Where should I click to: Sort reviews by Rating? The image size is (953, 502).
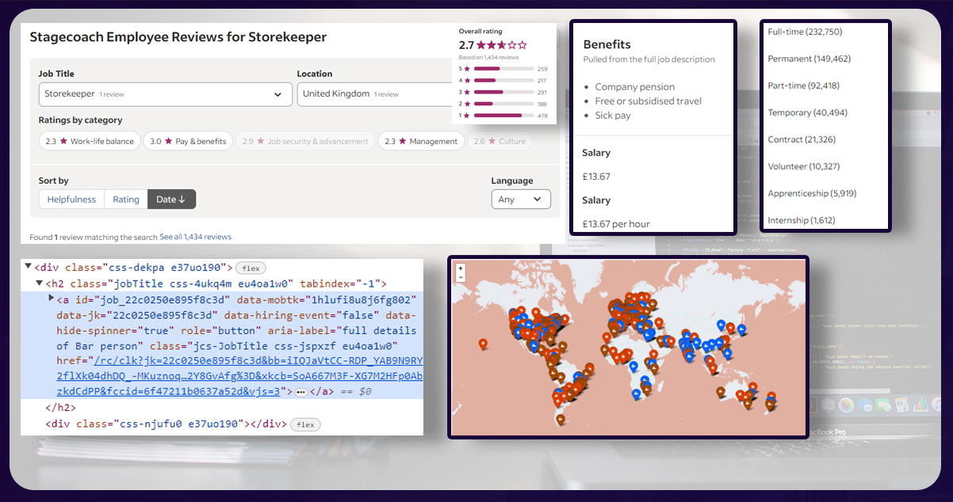pos(126,200)
